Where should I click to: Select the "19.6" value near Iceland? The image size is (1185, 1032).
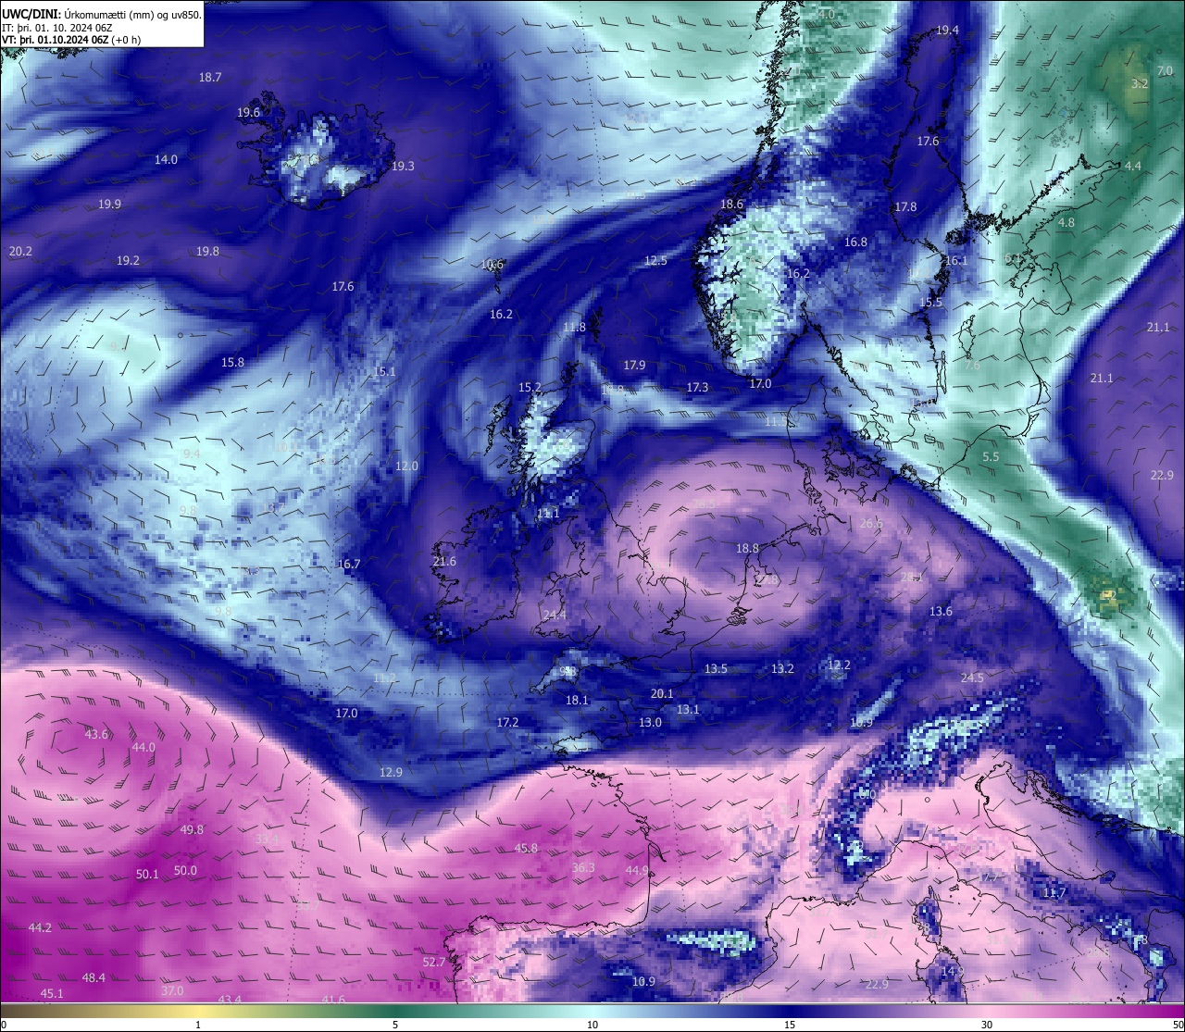248,113
